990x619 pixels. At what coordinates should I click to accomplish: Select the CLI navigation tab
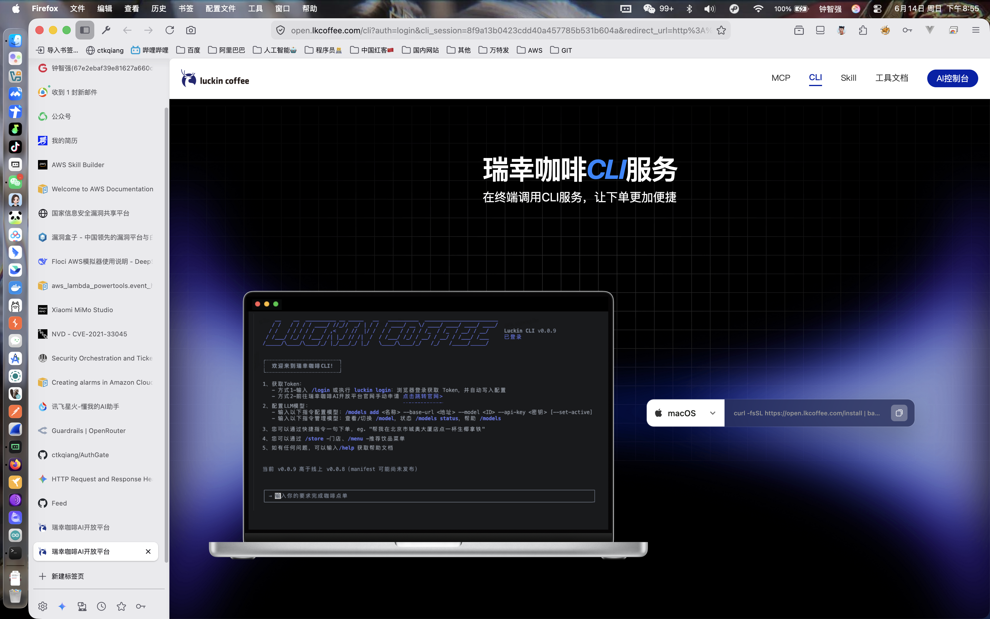815,78
